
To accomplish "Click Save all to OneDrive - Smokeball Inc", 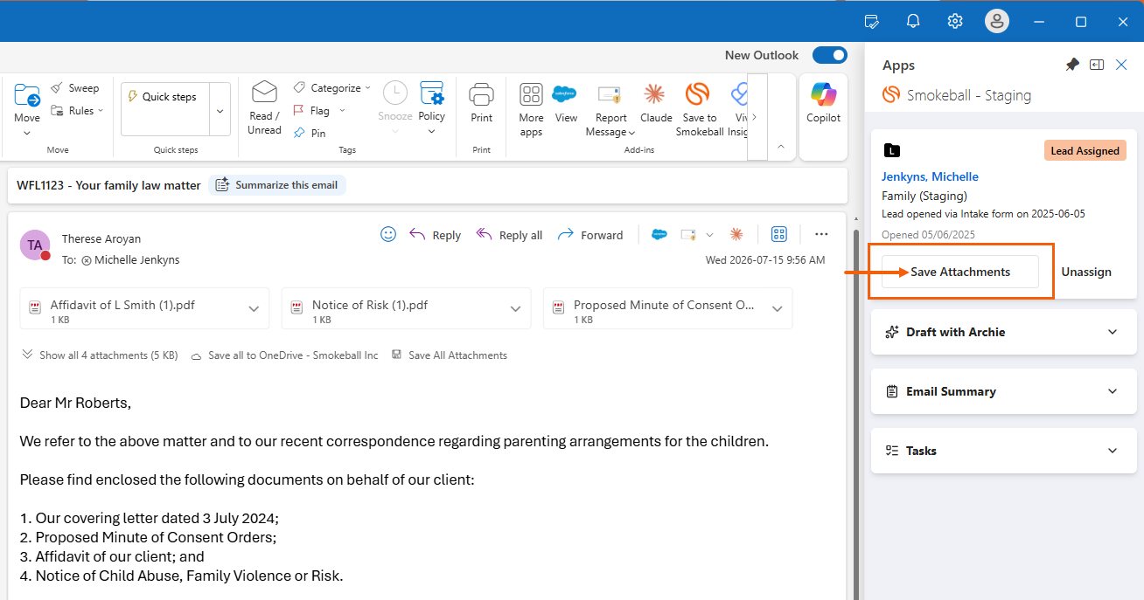I will tap(285, 355).
